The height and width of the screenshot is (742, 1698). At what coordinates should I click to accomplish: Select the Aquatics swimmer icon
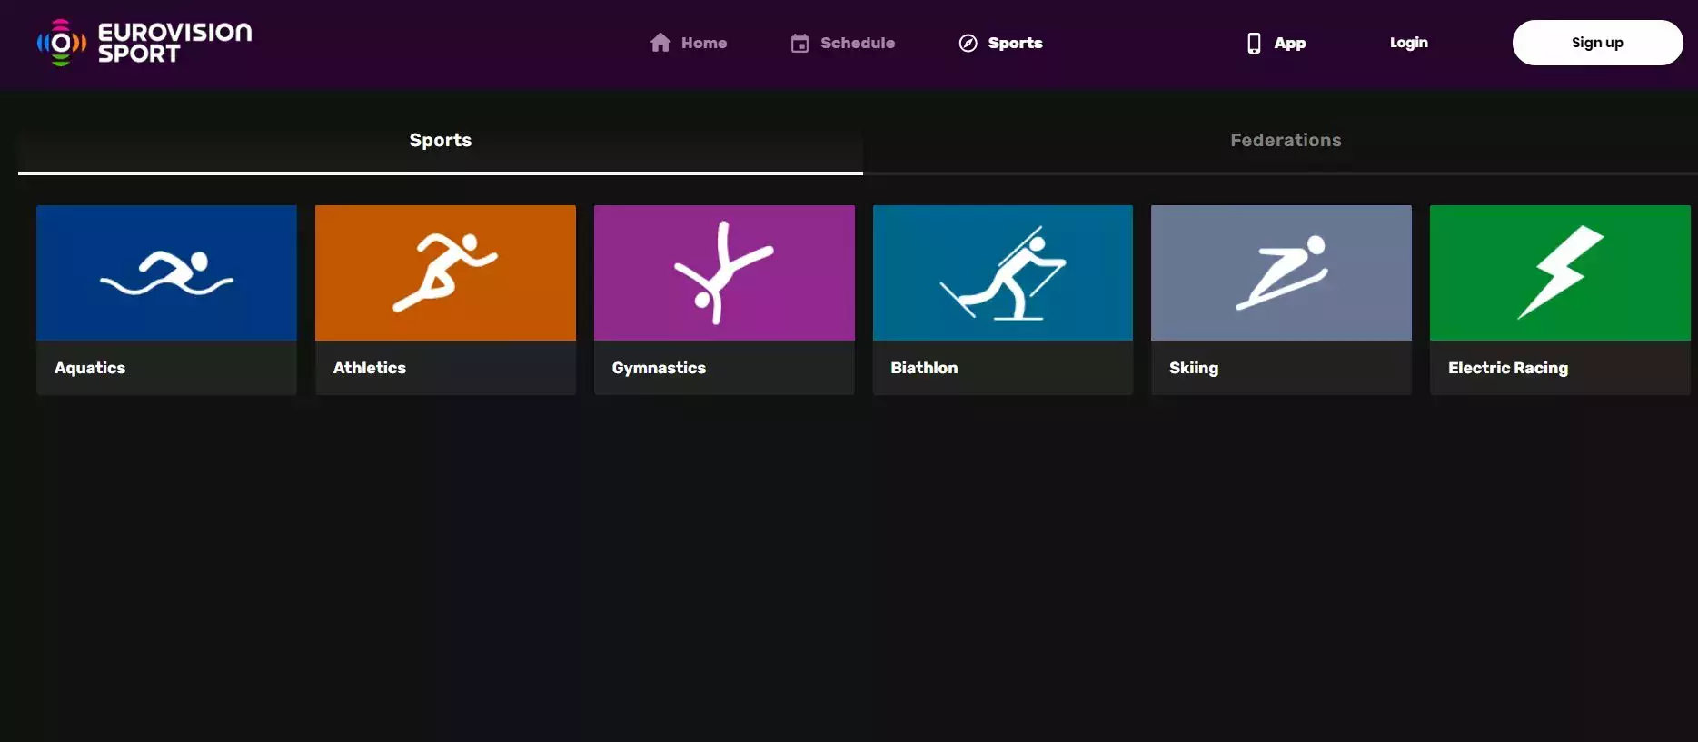click(x=166, y=272)
